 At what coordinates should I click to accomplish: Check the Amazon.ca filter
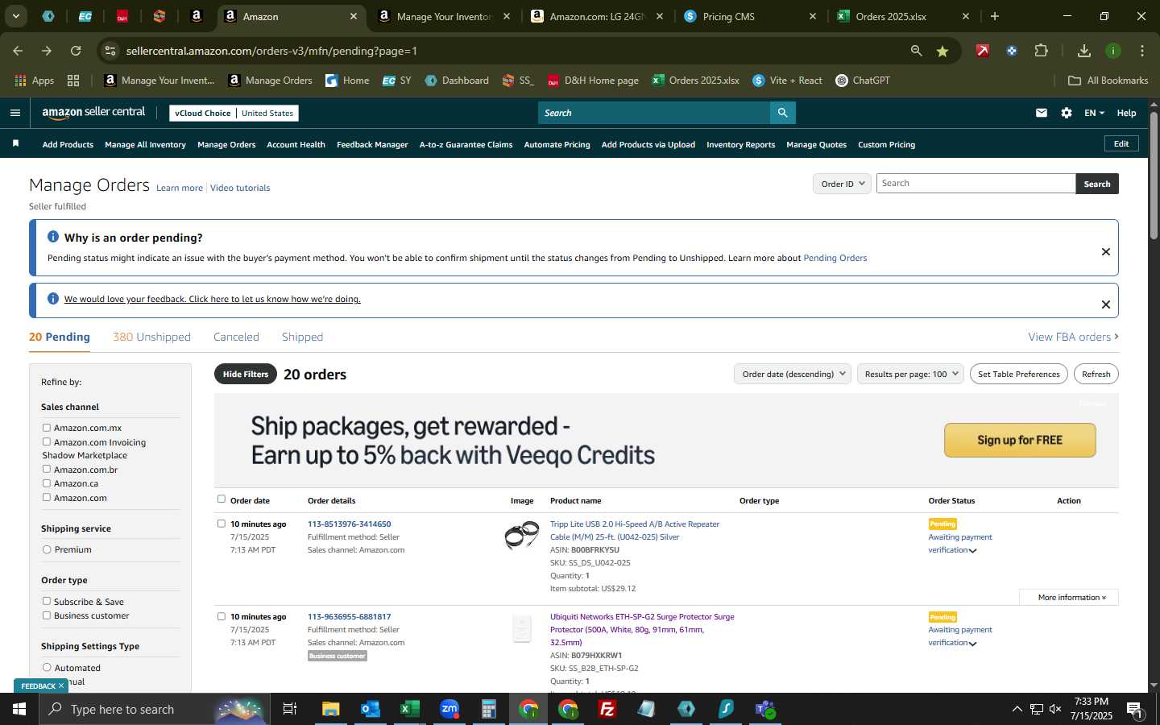(x=47, y=483)
